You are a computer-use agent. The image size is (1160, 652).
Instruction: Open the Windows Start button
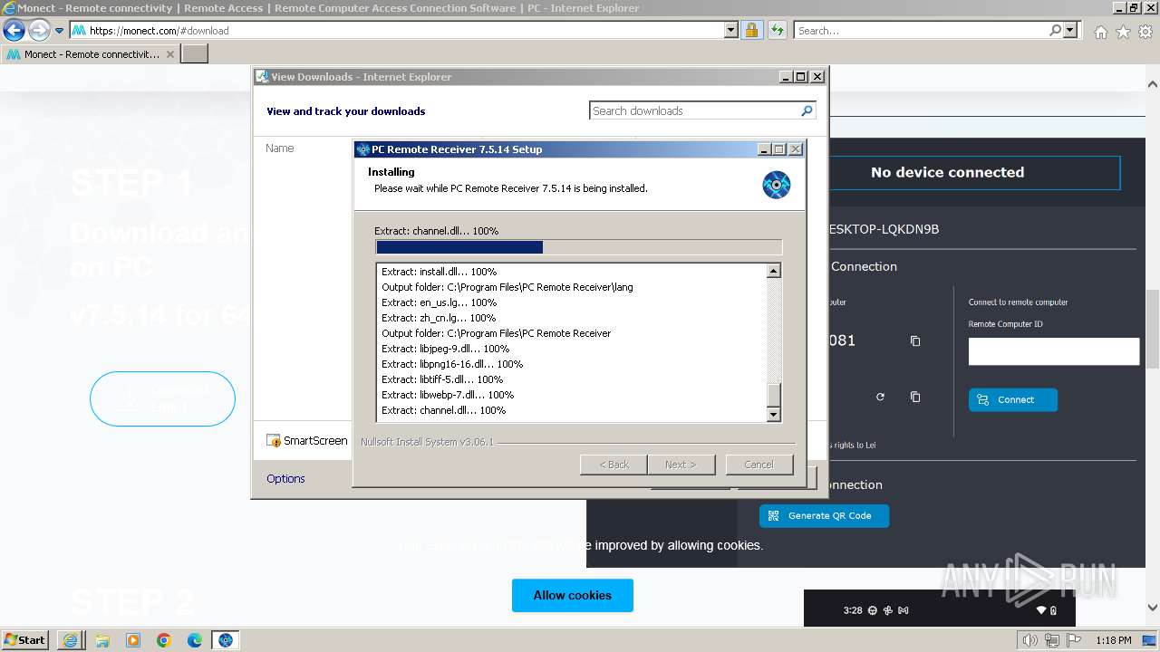25,639
